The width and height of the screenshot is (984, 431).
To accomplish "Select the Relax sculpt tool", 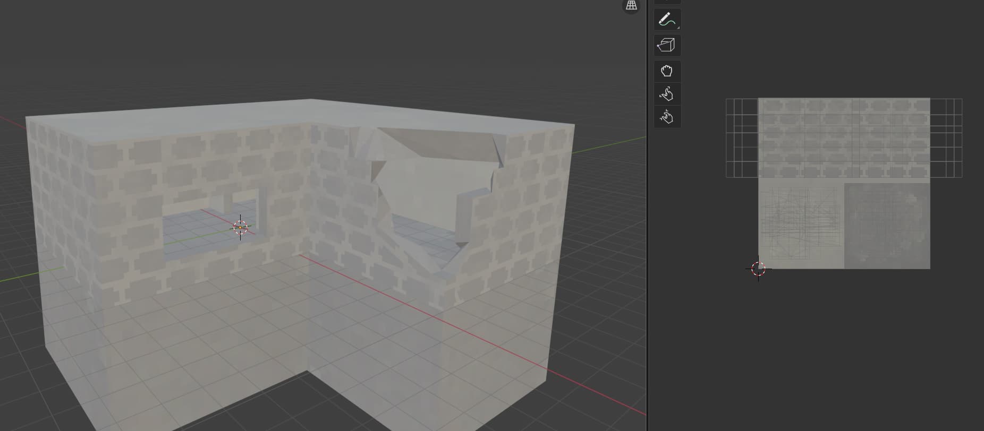I will coord(667,94).
